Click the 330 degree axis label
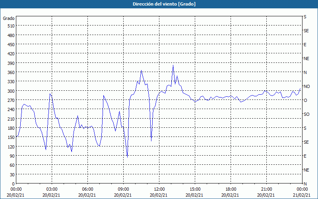The height and width of the screenshot is (199, 318). point(12,82)
